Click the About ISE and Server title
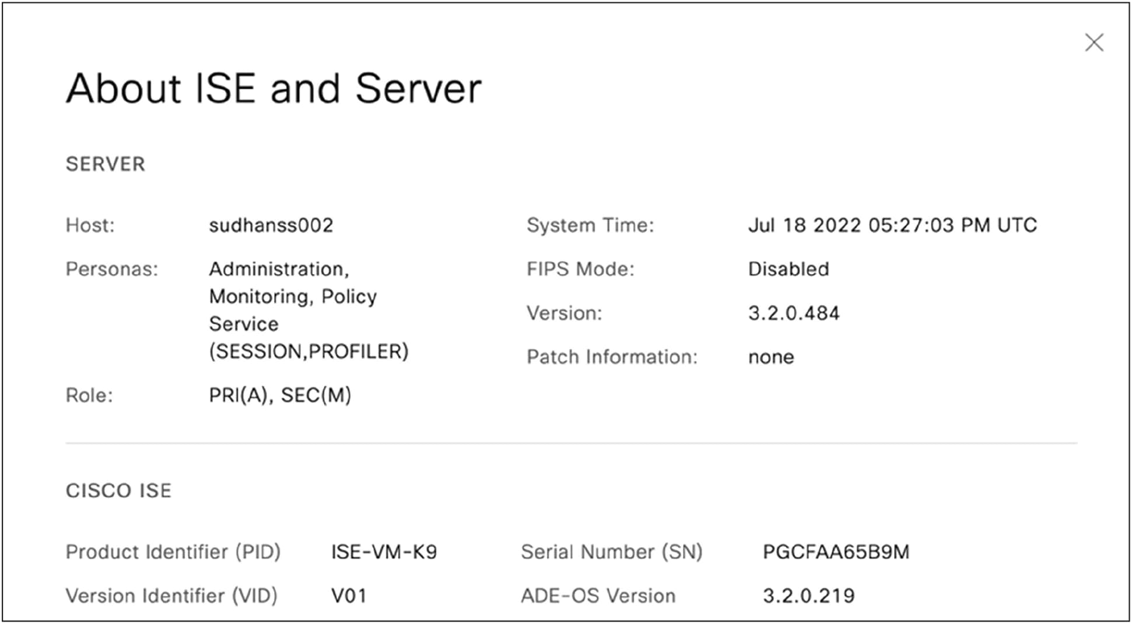This screenshot has height=624, width=1132. coord(274,89)
